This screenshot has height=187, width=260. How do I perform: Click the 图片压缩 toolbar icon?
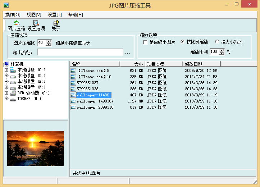pos(16,23)
